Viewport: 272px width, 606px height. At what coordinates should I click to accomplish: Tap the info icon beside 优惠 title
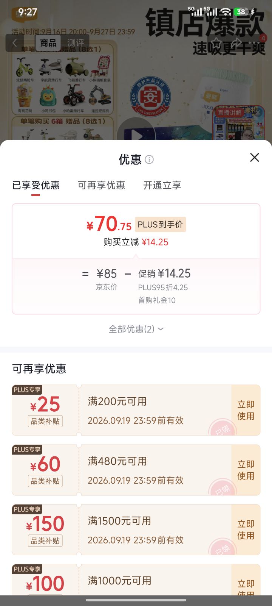point(149,159)
